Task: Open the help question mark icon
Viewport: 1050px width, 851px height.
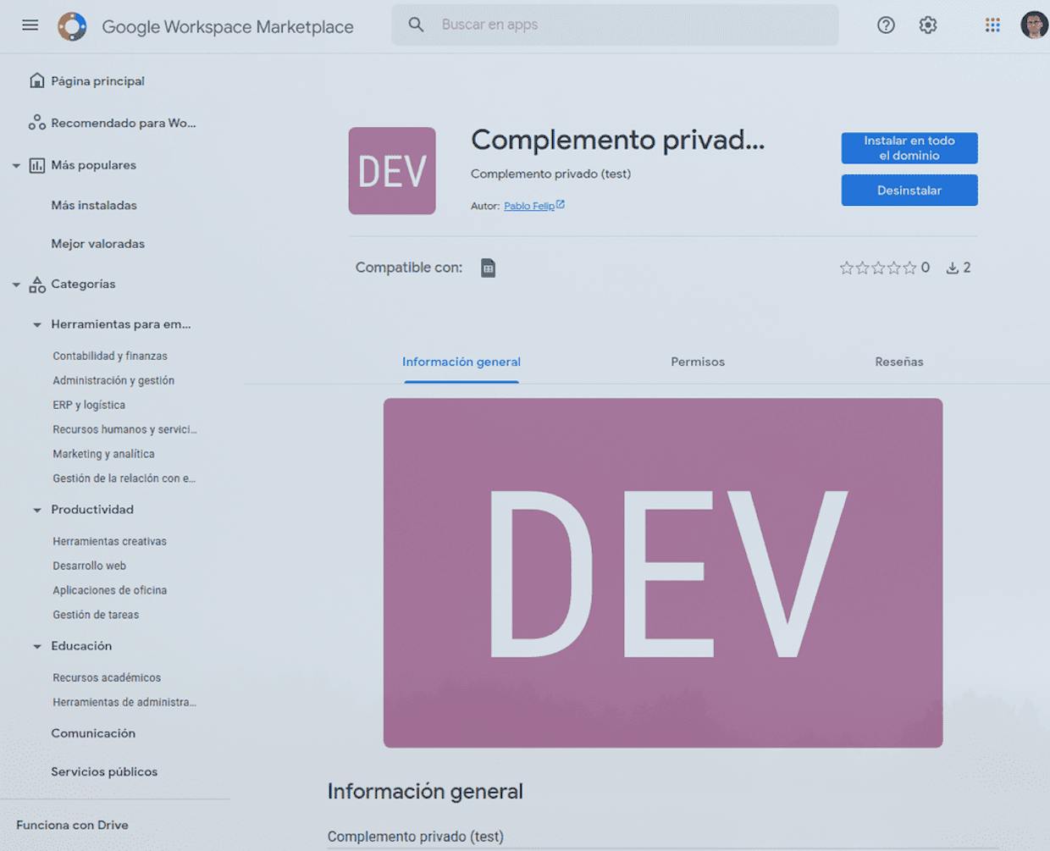Action: [x=886, y=25]
